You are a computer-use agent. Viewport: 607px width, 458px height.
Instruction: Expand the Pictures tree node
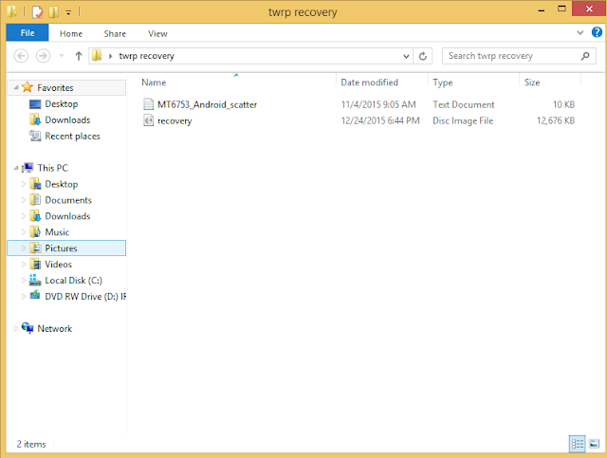[24, 248]
